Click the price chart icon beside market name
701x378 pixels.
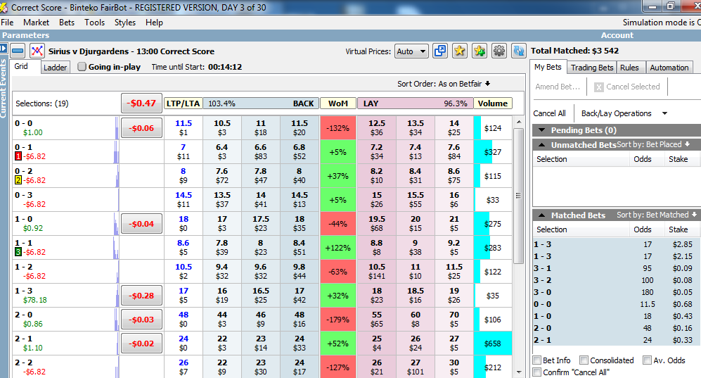click(37, 51)
